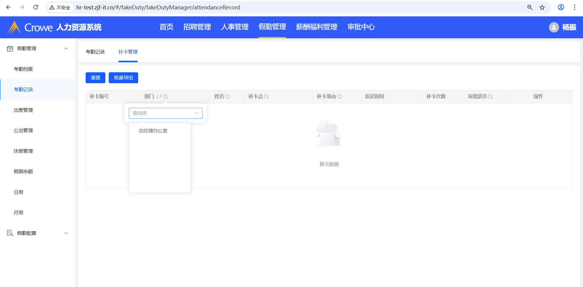The width and height of the screenshot is (583, 287).
Task: Click the browser address bar URL
Action: click(x=158, y=7)
